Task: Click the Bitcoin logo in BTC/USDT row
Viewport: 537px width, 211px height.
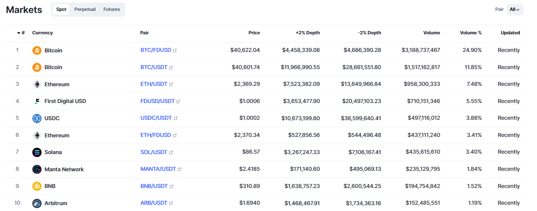Action: (37, 67)
